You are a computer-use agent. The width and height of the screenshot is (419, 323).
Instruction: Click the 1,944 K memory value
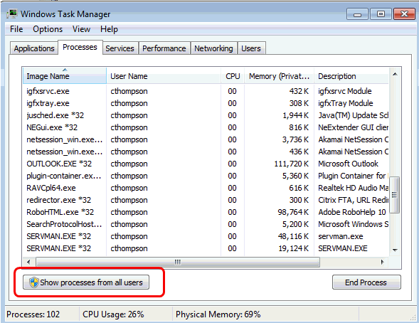[295, 115]
